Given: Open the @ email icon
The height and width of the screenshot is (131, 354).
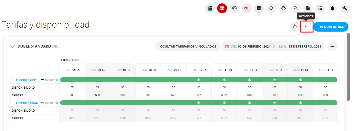Looking at the screenshot, I should point(234,8).
